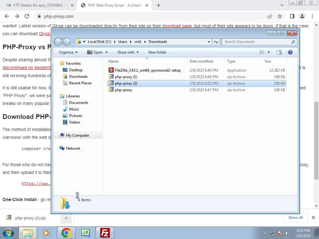319x239 pixels.
Task: Select the FileZilla setup file
Action: coord(197,70)
